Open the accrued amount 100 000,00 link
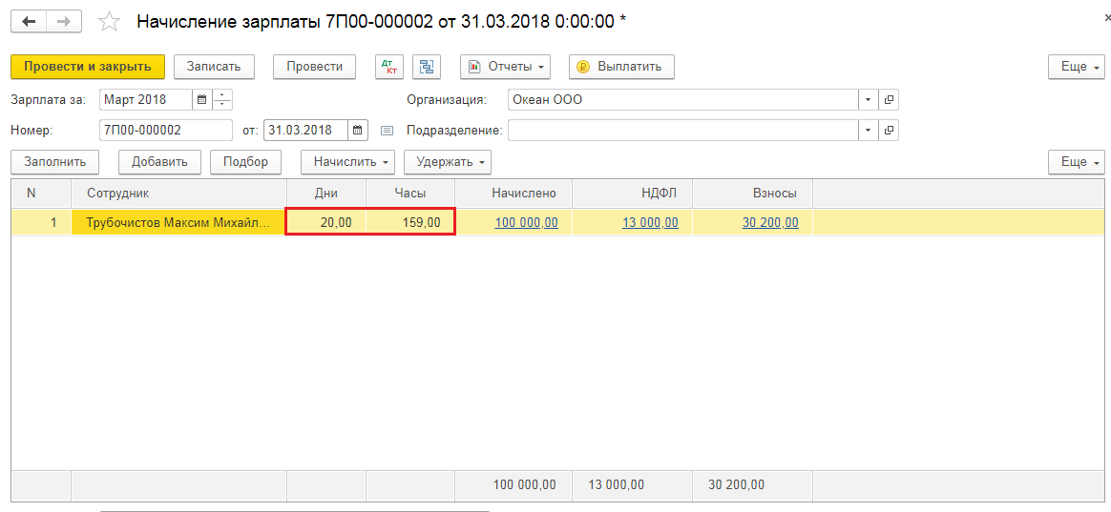Screen dimensions: 1111x512 pos(526,223)
